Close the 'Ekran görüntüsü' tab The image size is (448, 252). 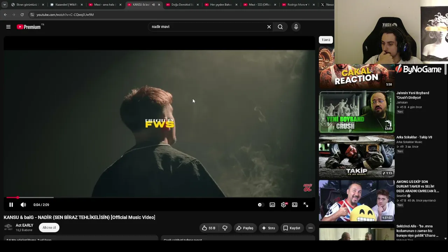[43, 5]
